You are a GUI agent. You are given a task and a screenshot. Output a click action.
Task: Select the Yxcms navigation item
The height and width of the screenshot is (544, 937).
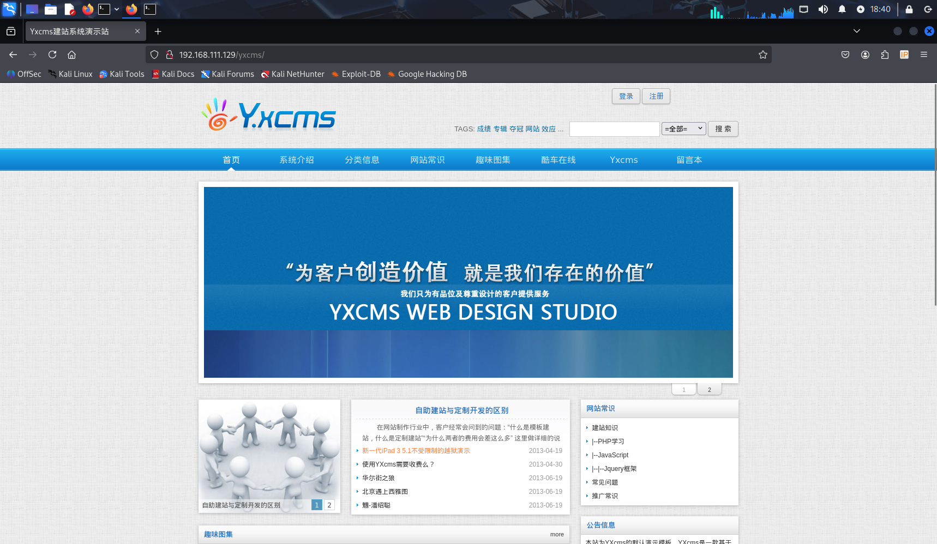click(624, 160)
